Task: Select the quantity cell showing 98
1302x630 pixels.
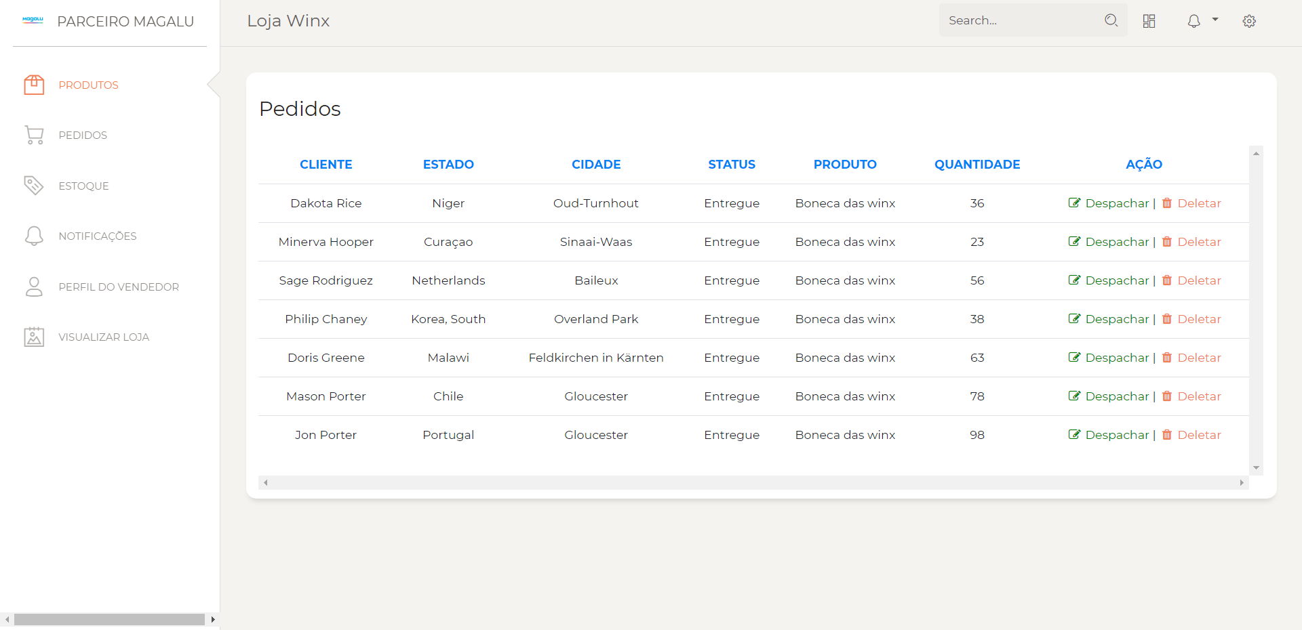Action: 977,435
